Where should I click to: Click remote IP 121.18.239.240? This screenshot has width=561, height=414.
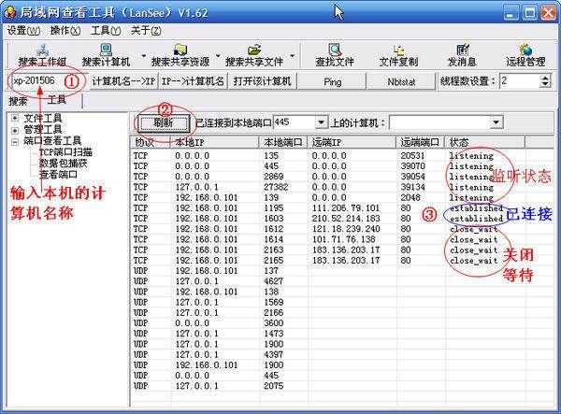(x=345, y=229)
